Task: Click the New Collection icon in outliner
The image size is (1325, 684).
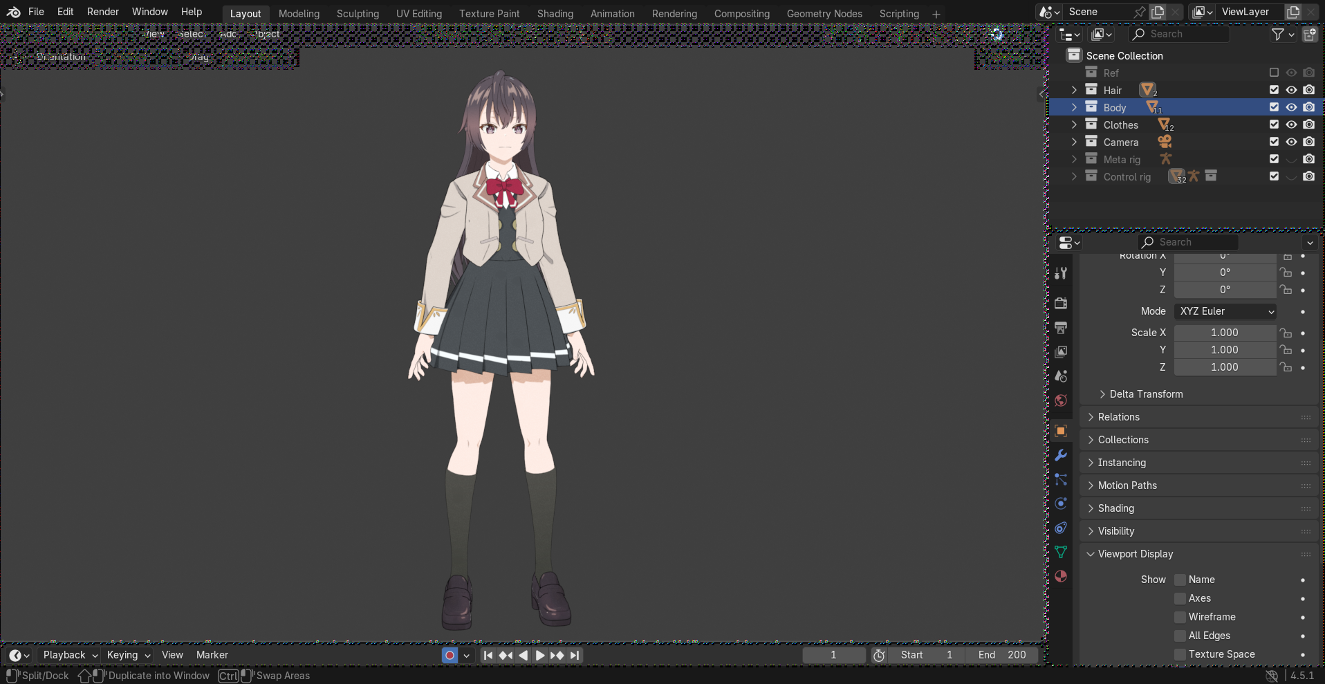Action: coord(1309,34)
